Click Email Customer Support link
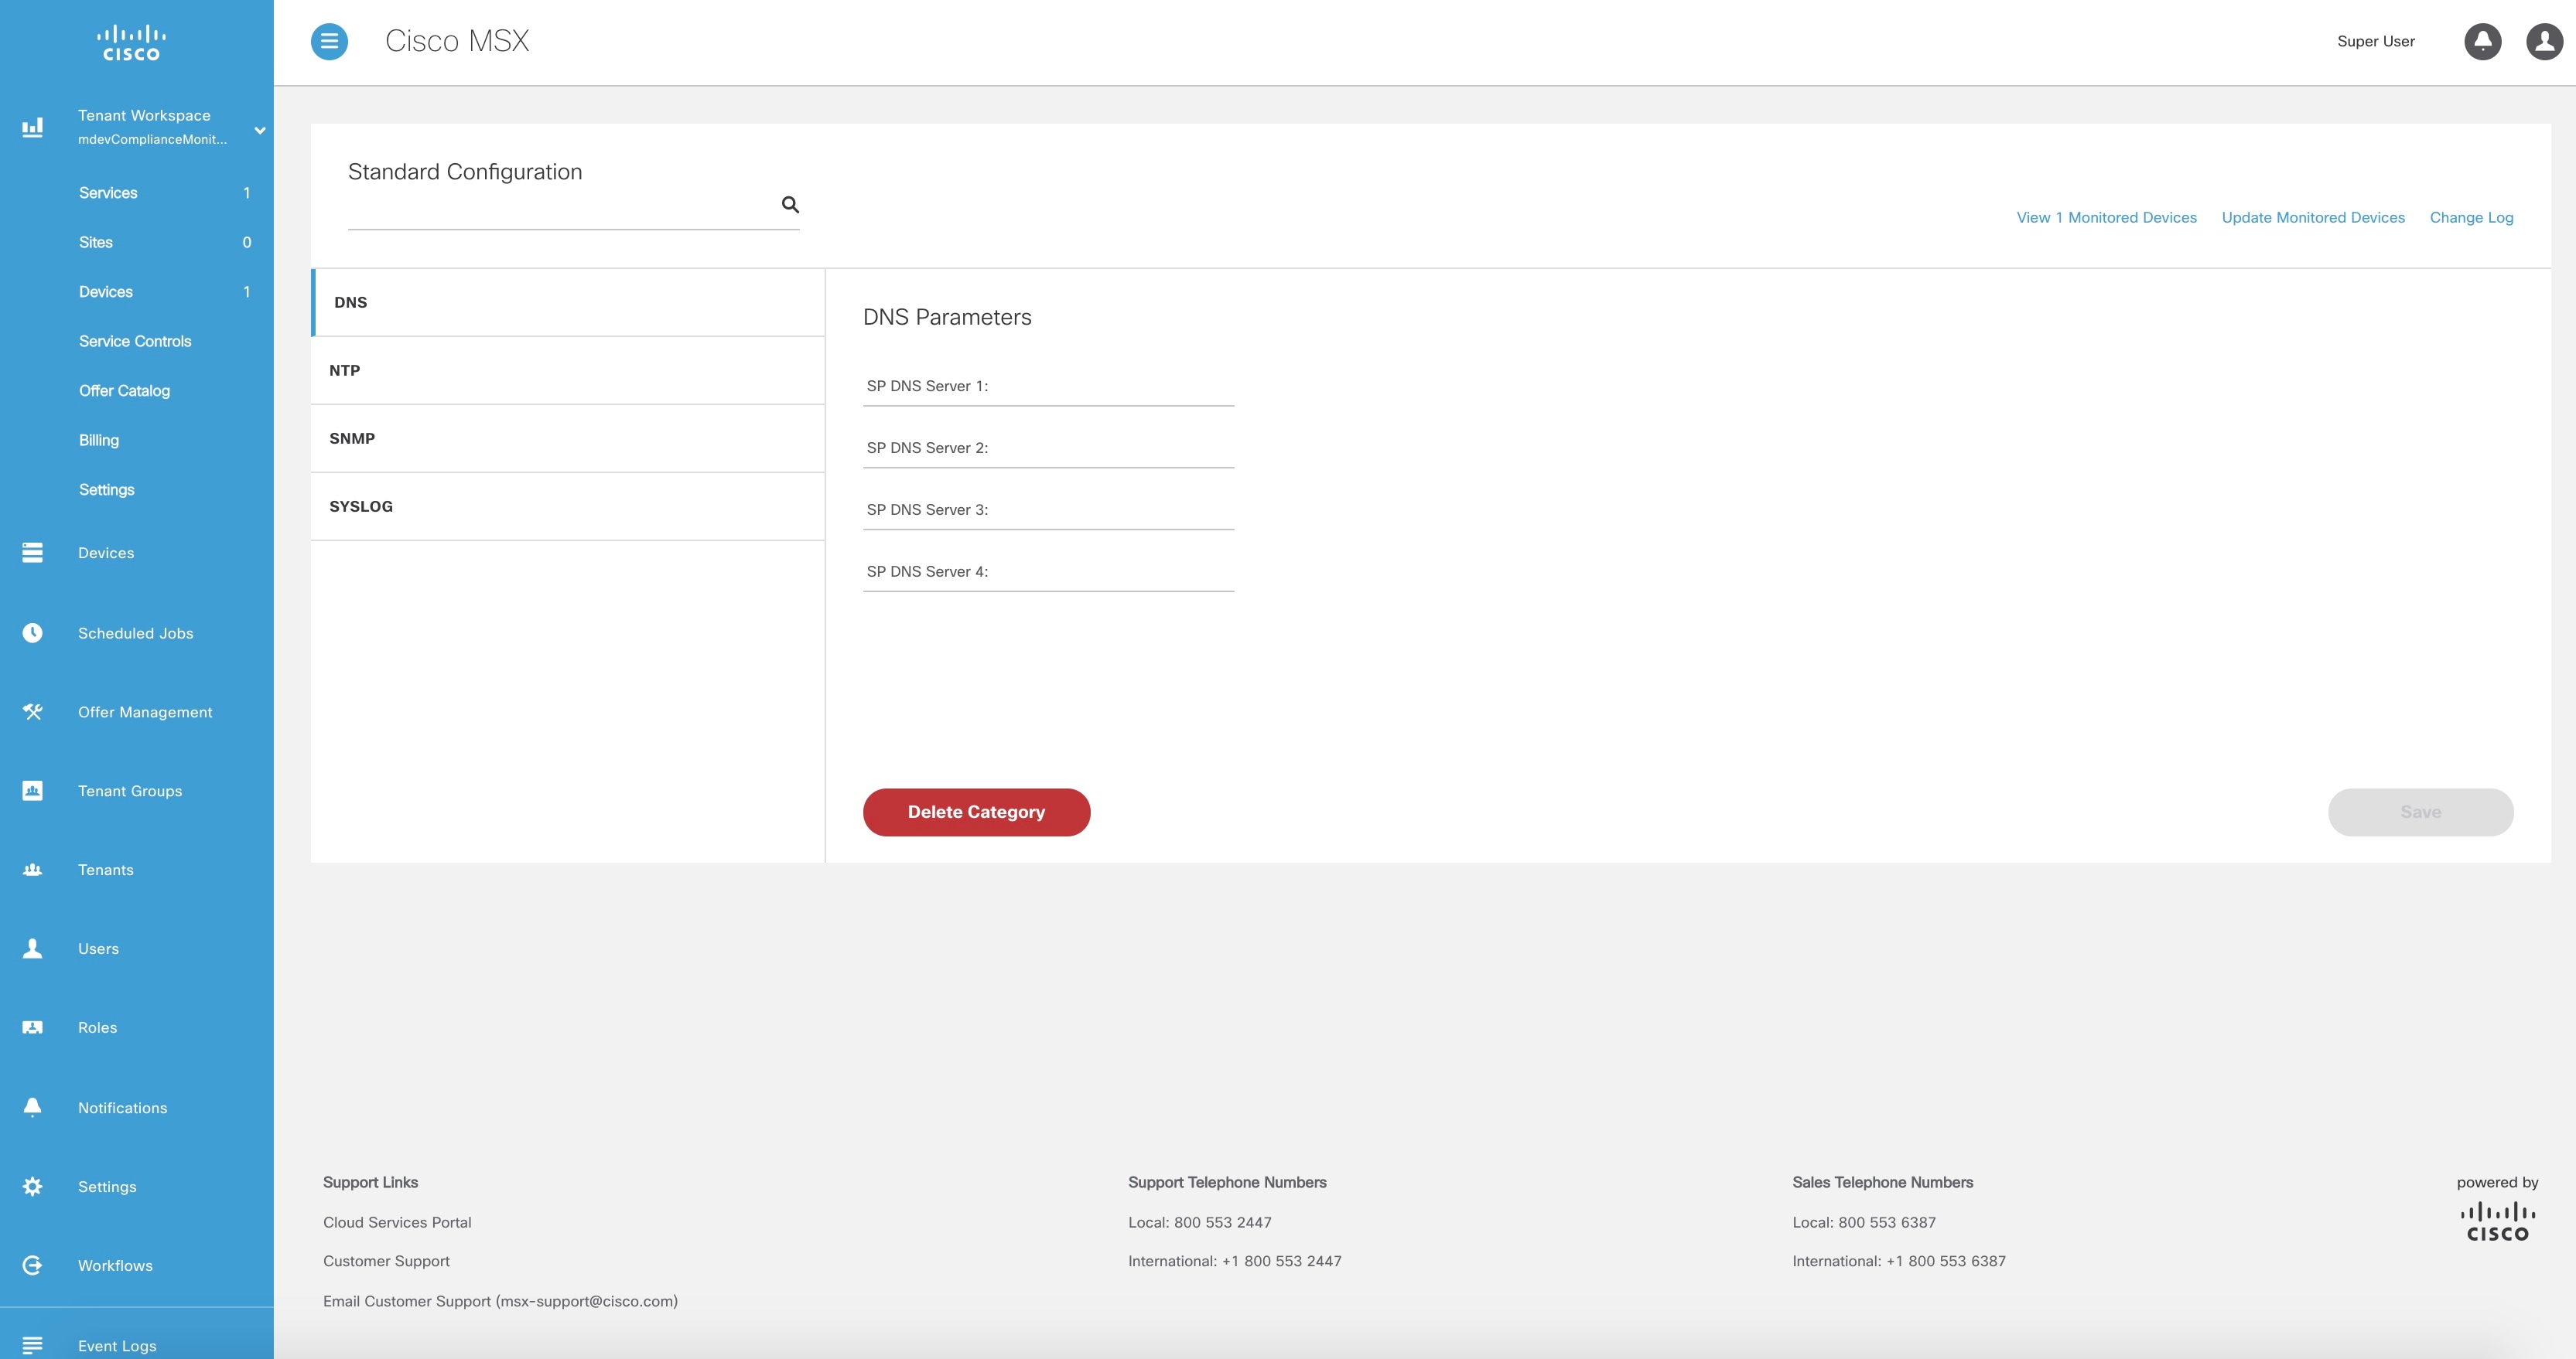Viewport: 2576px width, 1359px height. (500, 1301)
